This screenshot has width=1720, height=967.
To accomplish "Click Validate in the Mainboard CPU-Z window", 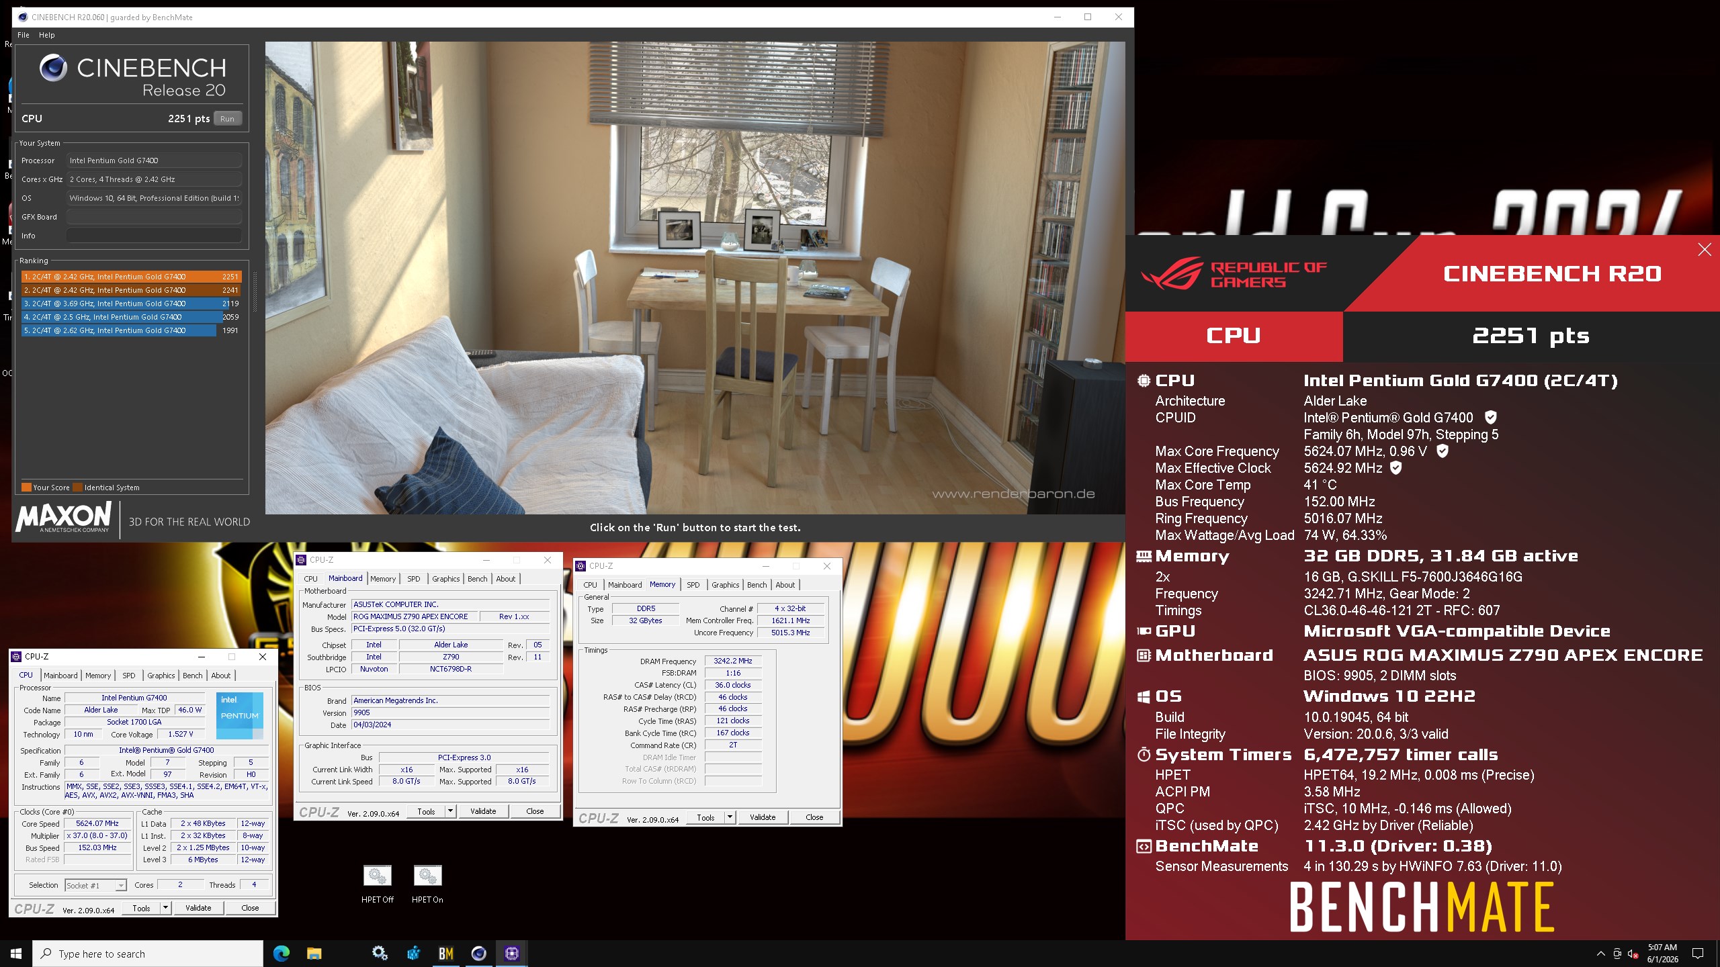I will [483, 811].
